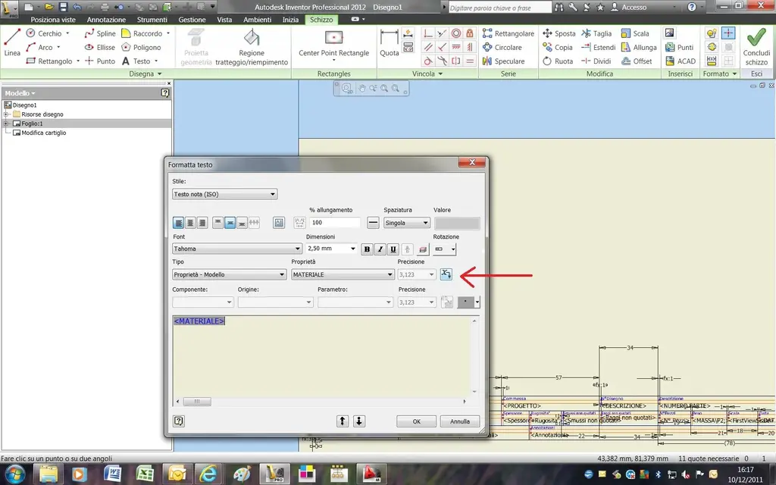Toggle bold text formatting

[x=367, y=249]
